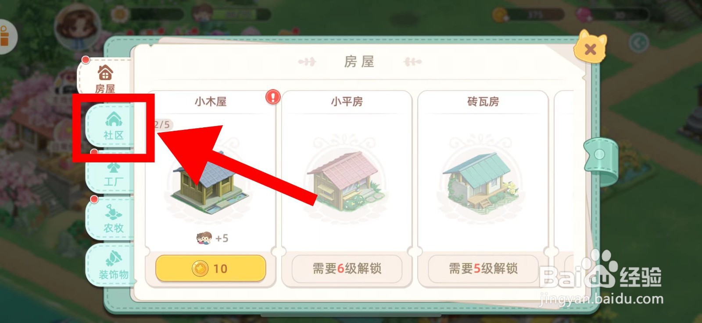Image resolution: width=702 pixels, height=323 pixels.
Task: Click the green back arrow icon
Action: 638,43
